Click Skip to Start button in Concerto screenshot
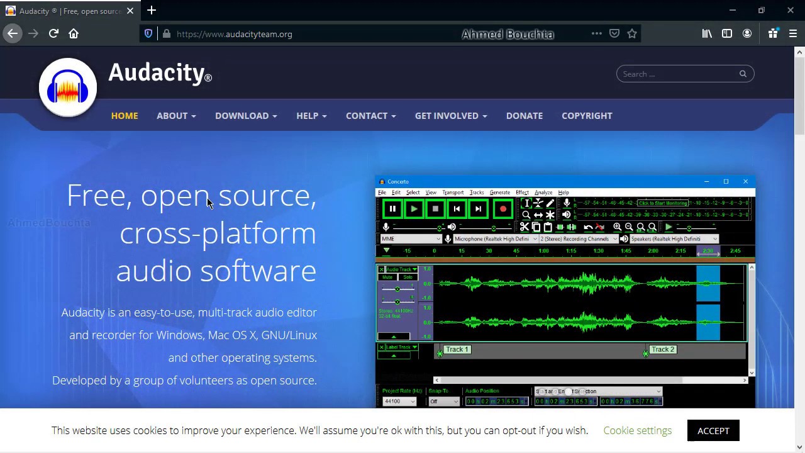The image size is (805, 453). click(457, 209)
